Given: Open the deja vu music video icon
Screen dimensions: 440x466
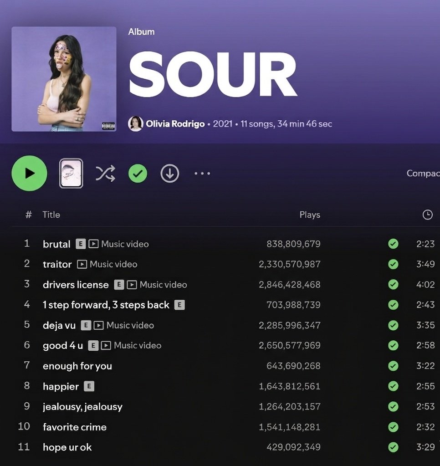Looking at the screenshot, I should [99, 325].
